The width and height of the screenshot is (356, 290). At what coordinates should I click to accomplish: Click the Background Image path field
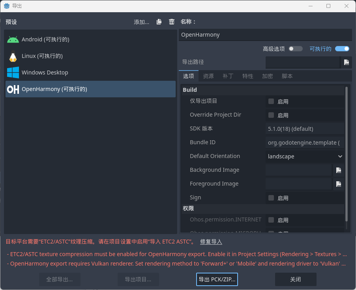click(x=298, y=170)
